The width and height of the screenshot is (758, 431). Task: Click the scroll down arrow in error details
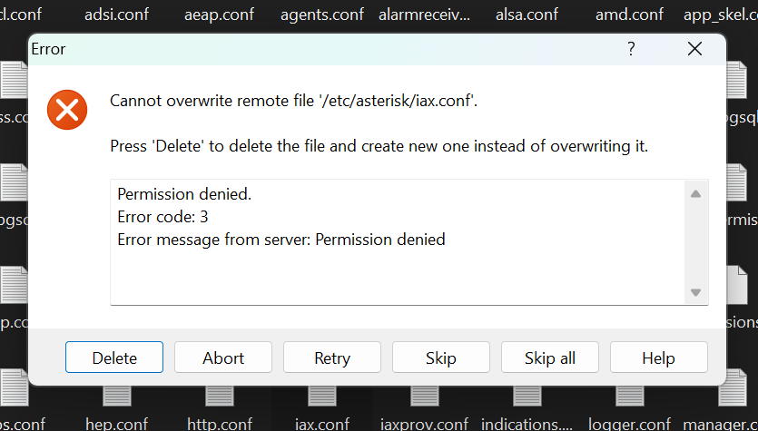click(x=695, y=292)
